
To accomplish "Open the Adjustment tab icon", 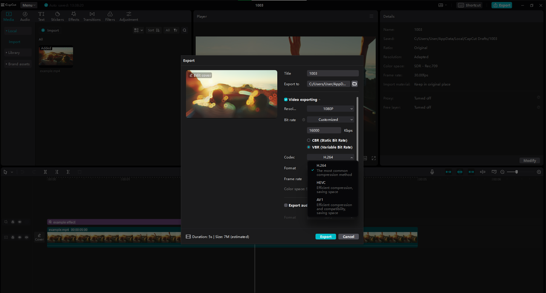I will [129, 14].
